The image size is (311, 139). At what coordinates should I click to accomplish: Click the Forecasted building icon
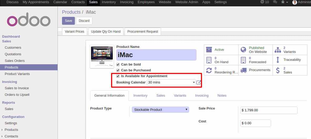tap(243, 60)
